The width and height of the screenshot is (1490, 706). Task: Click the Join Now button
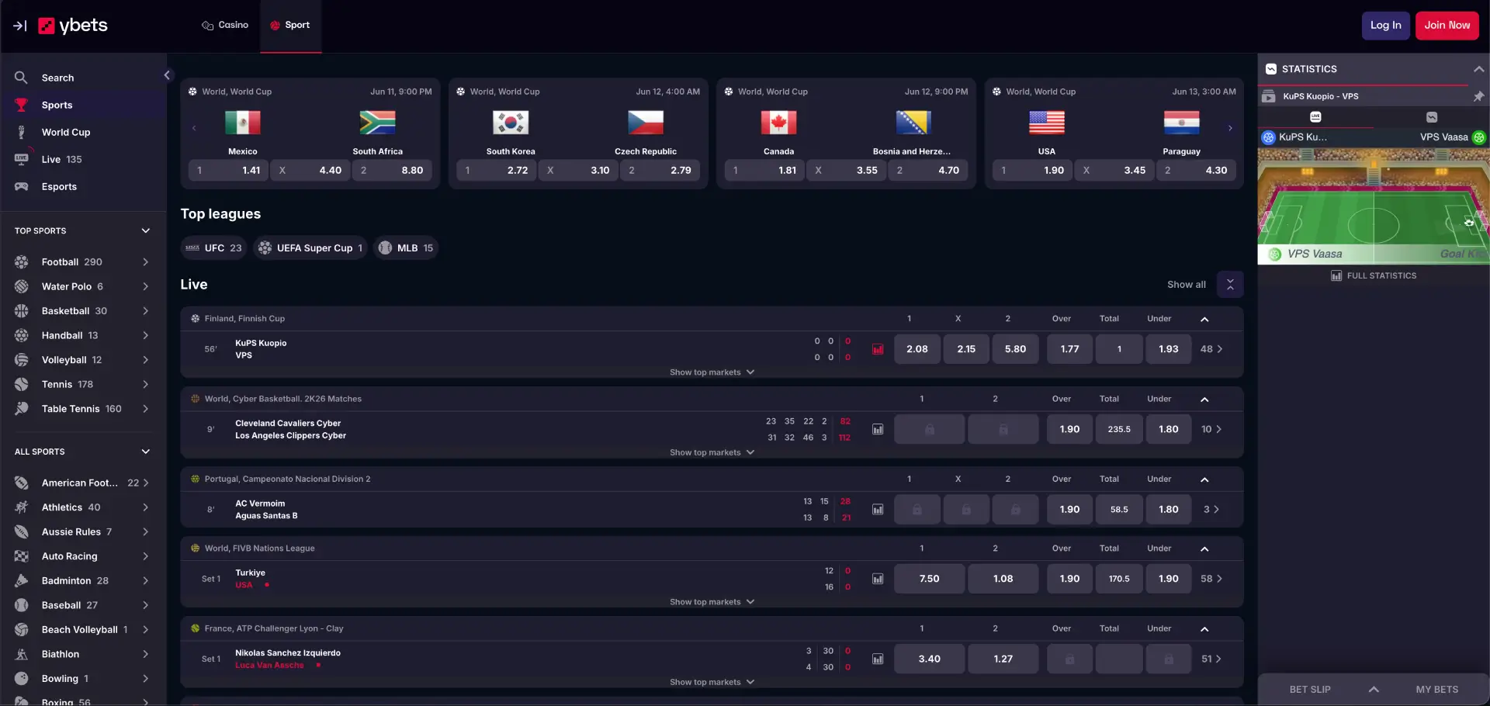1447,26
